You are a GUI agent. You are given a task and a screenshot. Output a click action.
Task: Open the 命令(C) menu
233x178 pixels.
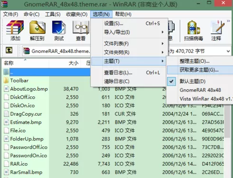(x=31, y=14)
